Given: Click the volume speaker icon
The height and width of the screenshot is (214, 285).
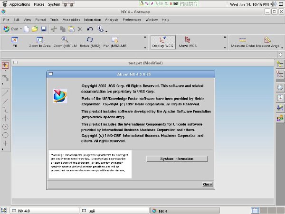Looking at the screenshot, I should pyautogui.click(x=273, y=4).
